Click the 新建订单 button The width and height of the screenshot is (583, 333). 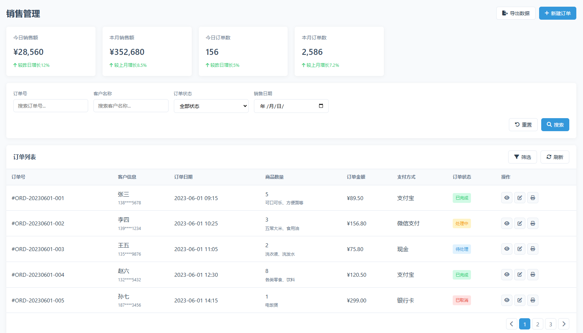[557, 13]
